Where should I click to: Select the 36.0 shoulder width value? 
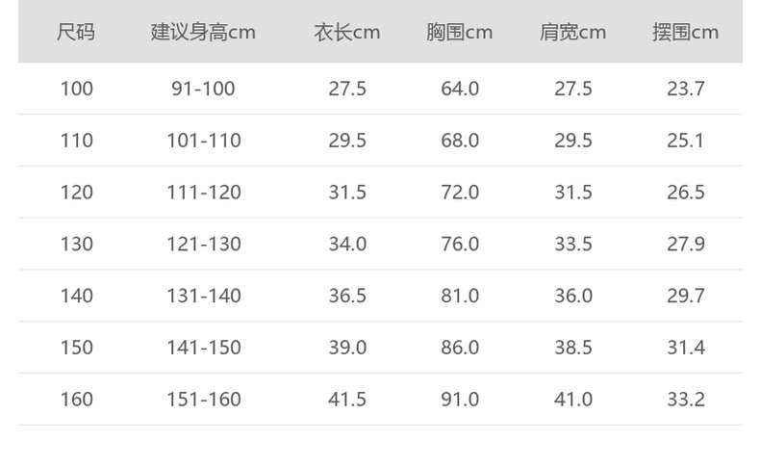(573, 296)
